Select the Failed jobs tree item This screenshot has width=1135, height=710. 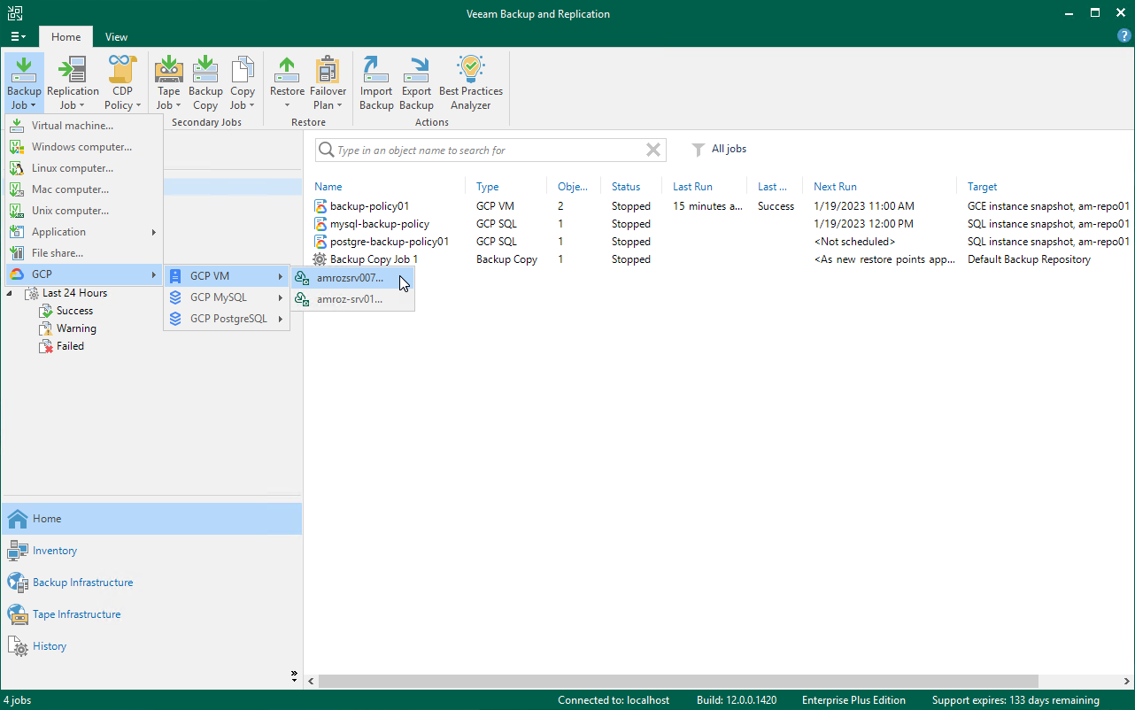[70, 346]
